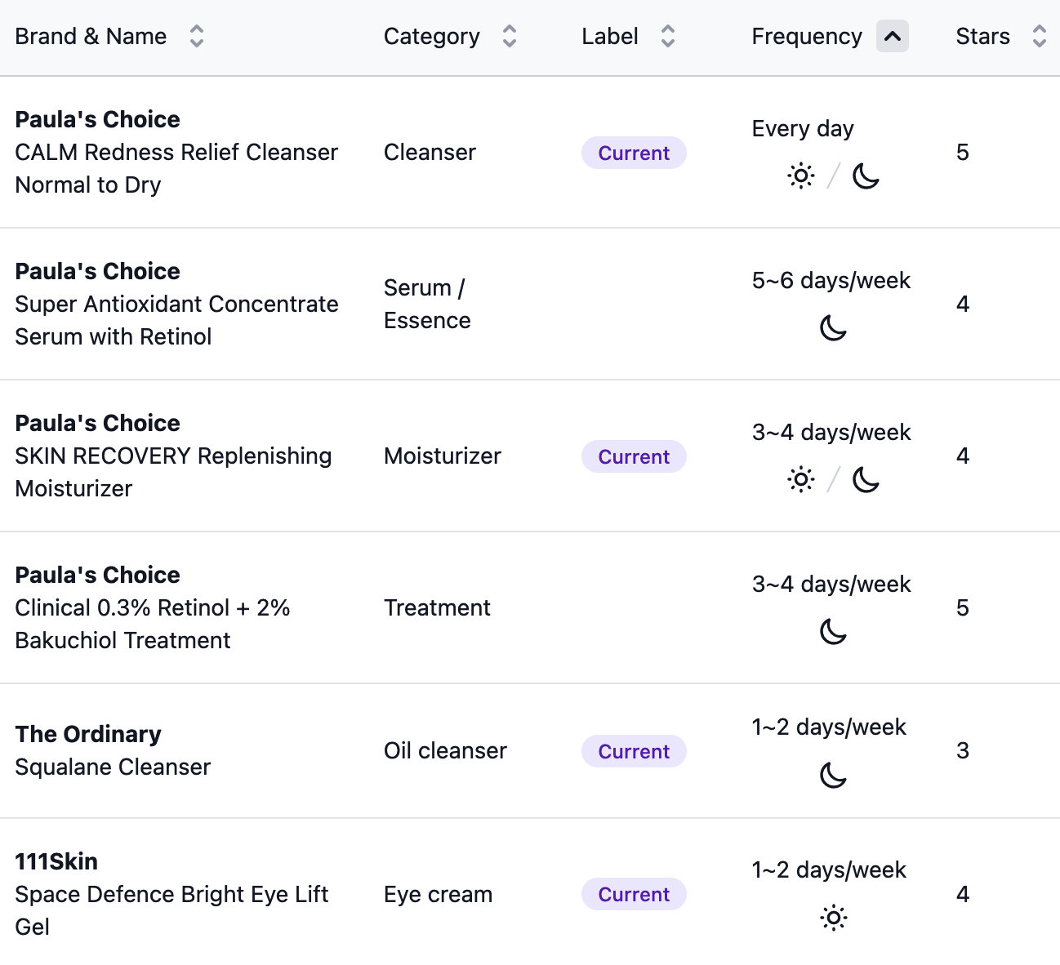Click the Every day frequency text
The height and width of the screenshot is (965, 1060).
803,129
